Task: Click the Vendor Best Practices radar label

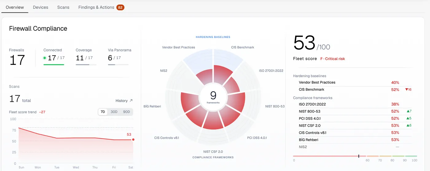Action: [178, 47]
